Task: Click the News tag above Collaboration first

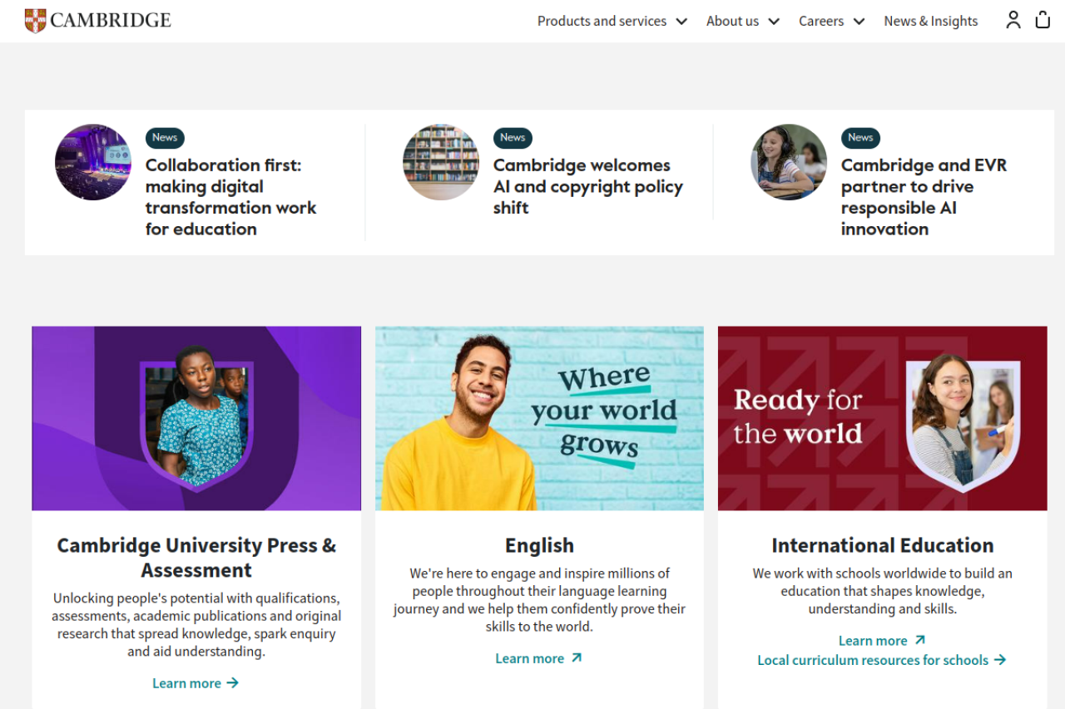Action: [x=165, y=138]
